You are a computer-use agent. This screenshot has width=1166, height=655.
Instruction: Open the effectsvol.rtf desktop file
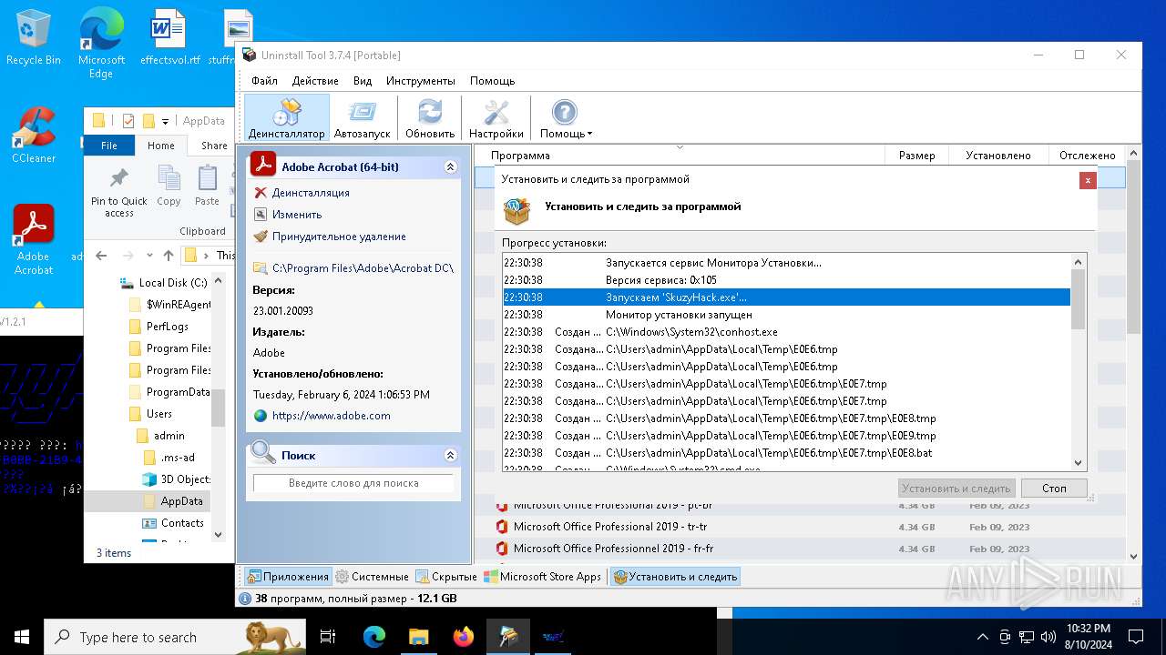169,38
